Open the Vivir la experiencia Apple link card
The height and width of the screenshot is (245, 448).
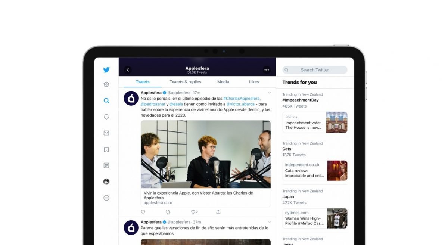[206, 198]
